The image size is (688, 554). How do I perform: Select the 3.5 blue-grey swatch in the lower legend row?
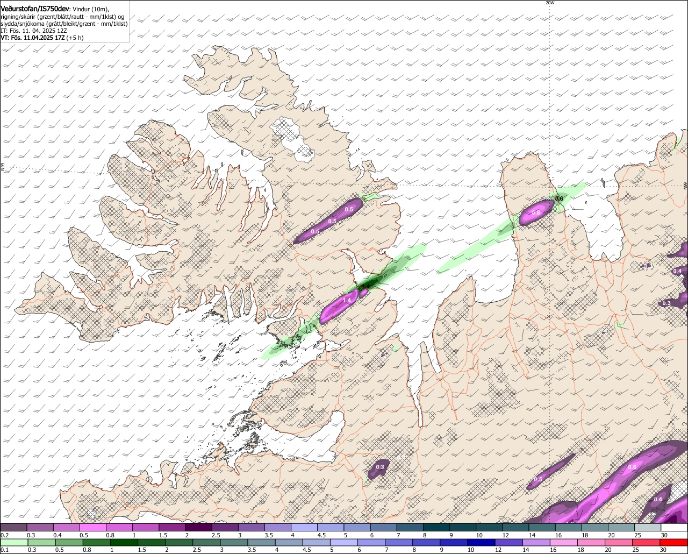[262, 542]
